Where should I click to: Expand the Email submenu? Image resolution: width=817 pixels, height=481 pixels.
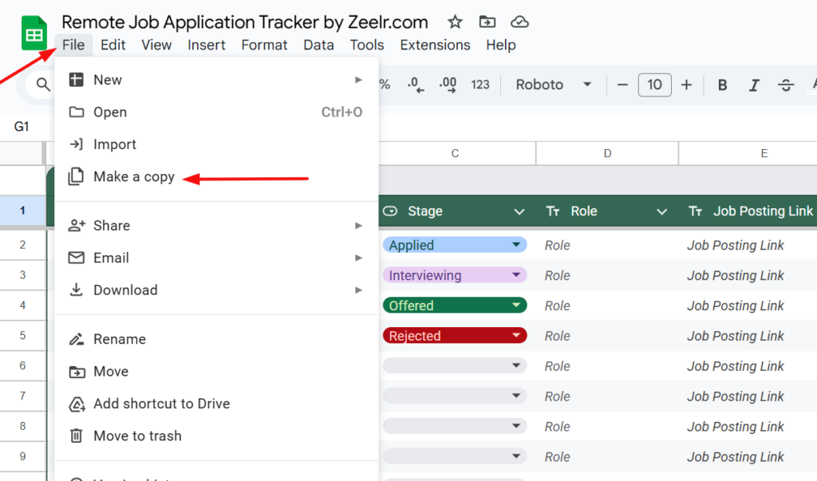coord(216,258)
